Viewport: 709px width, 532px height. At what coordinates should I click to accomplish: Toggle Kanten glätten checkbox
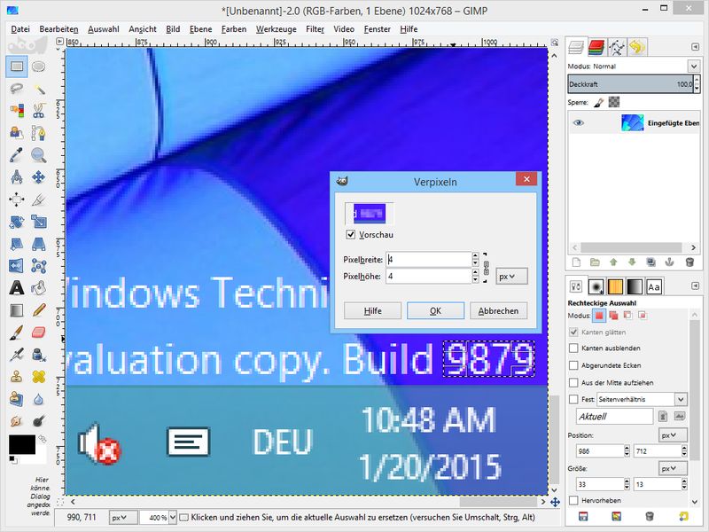point(573,332)
